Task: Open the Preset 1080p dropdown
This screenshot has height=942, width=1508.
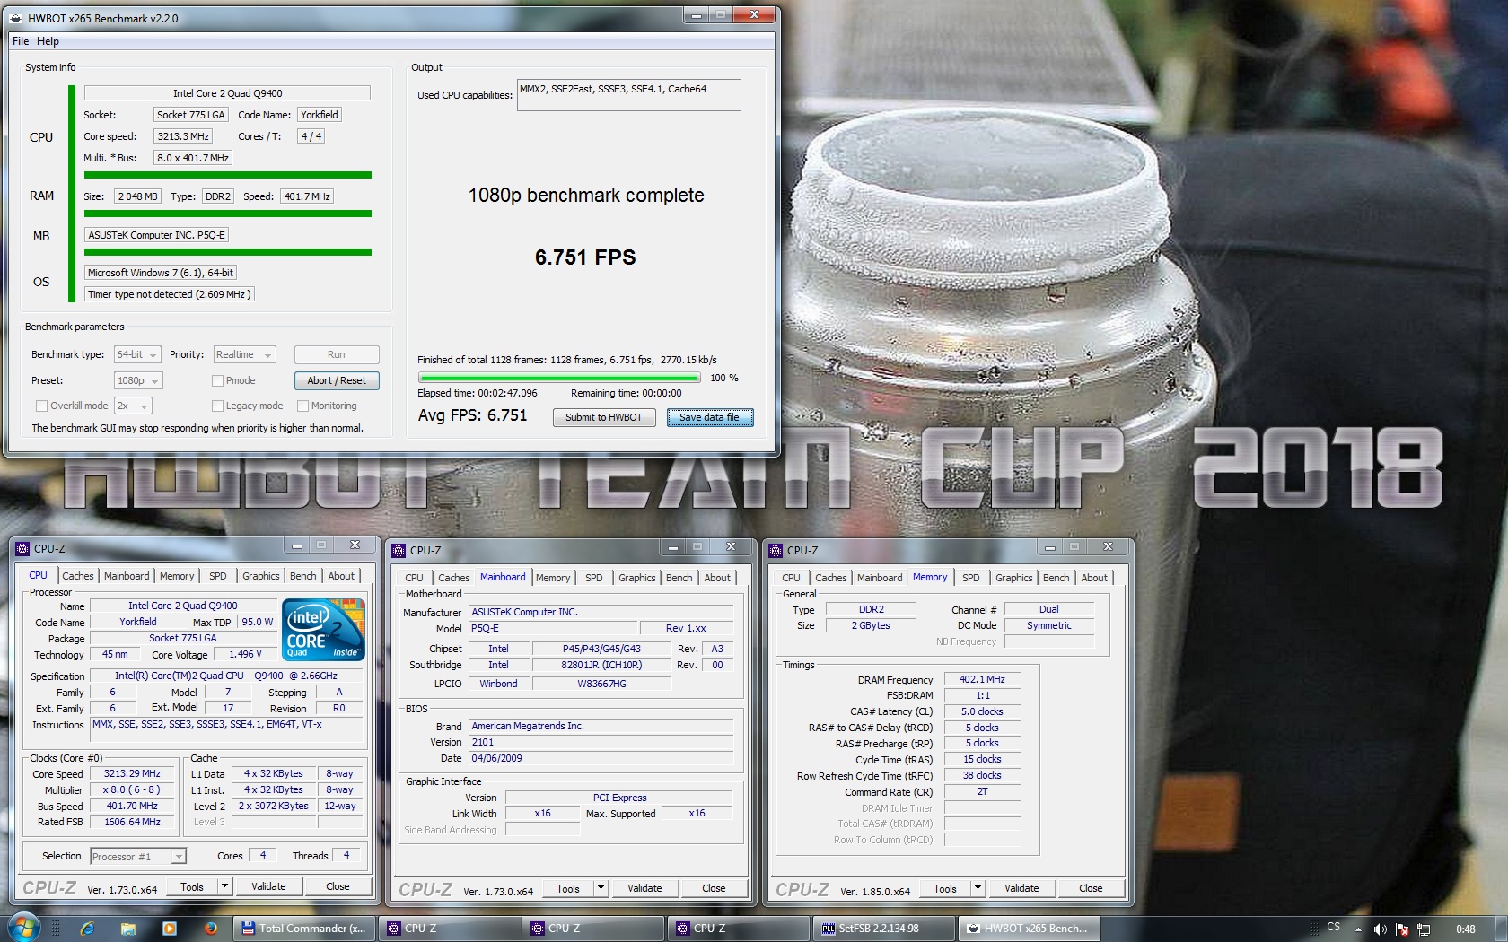Action: click(x=138, y=380)
